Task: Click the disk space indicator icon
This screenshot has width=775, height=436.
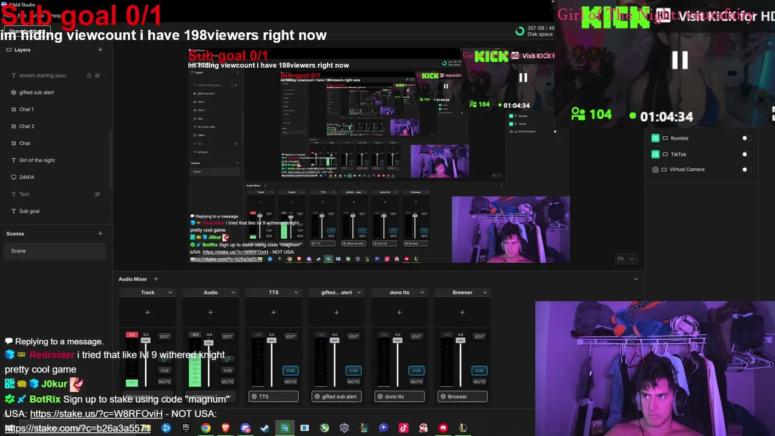Action: [x=519, y=31]
